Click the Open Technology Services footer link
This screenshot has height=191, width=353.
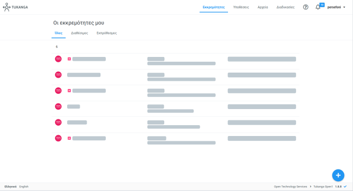[290, 187]
